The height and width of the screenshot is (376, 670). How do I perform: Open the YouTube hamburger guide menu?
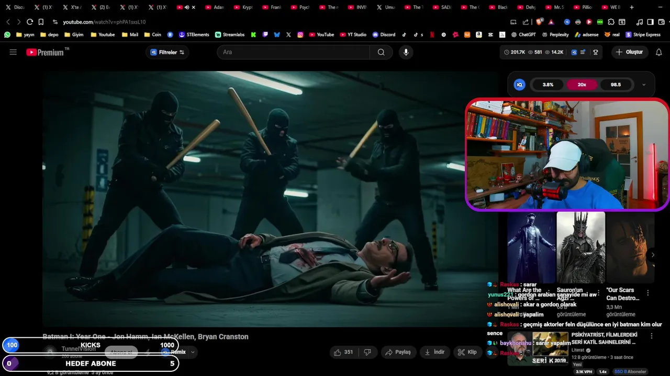click(13, 52)
